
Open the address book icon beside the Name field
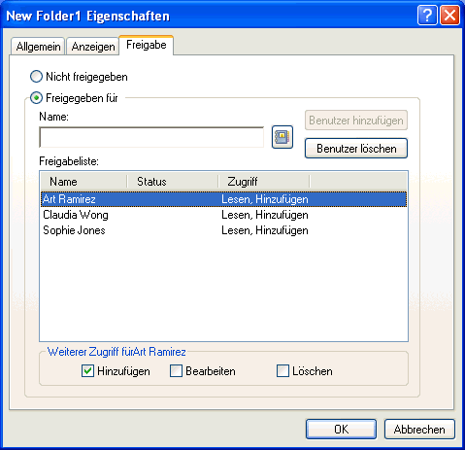point(282,137)
